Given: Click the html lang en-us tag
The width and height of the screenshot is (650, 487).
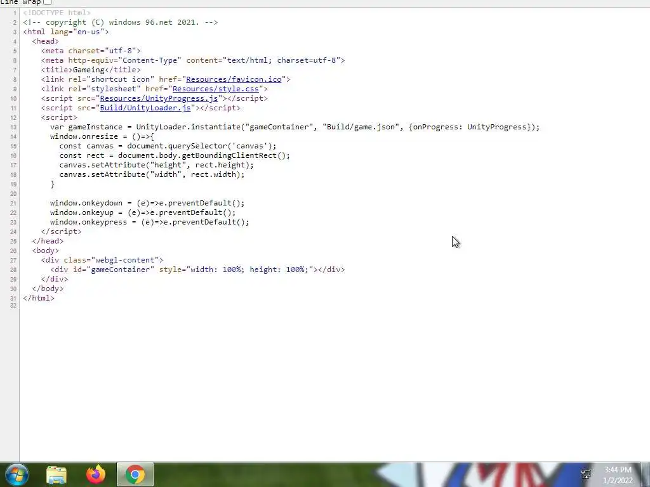Looking at the screenshot, I should pos(66,32).
